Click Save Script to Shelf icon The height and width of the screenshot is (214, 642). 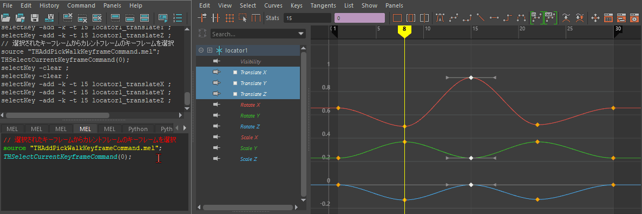(x=50, y=18)
